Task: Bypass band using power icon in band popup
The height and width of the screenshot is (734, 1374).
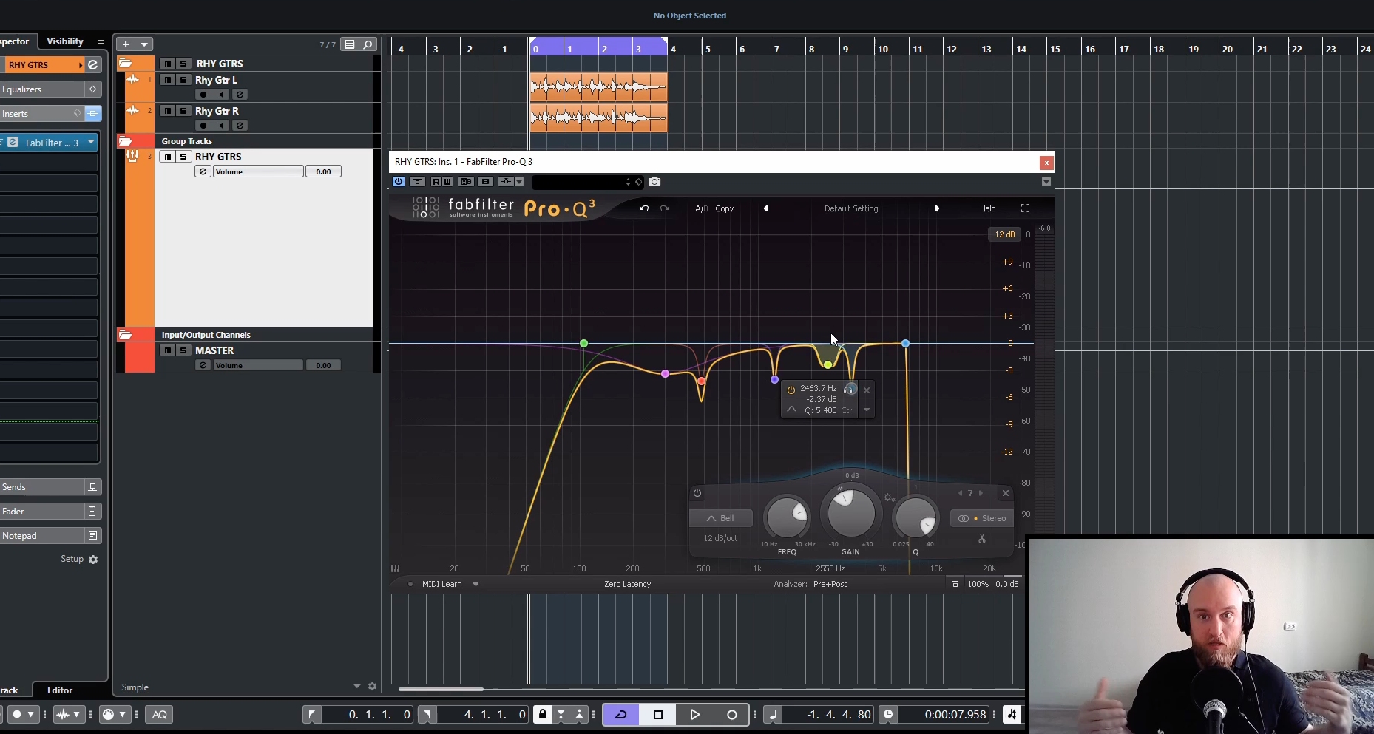Action: coord(791,390)
